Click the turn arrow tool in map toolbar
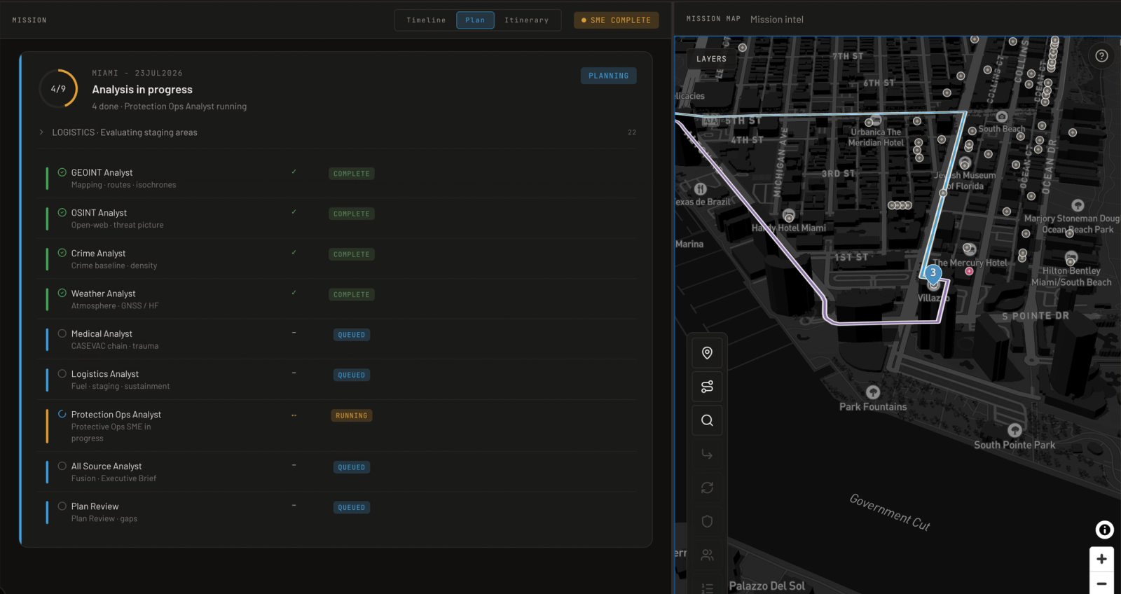 pyautogui.click(x=707, y=454)
